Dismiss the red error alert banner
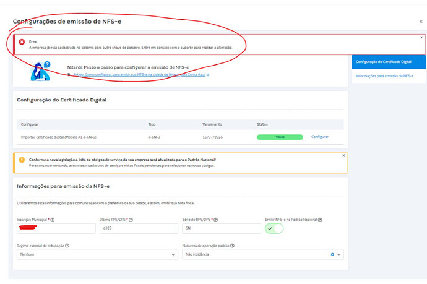Image resolution: width=427 pixels, height=284 pixels. point(422,37)
